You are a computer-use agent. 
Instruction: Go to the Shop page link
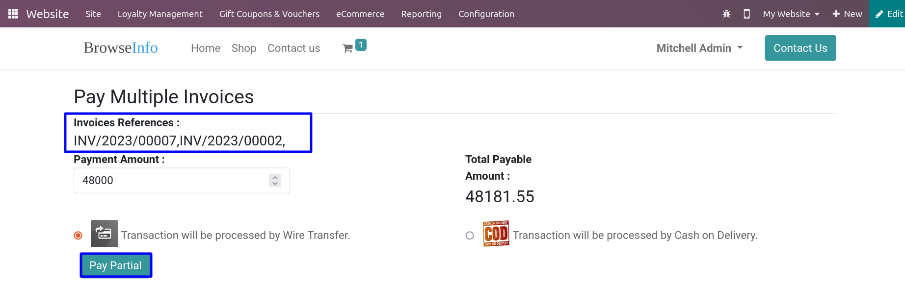pyautogui.click(x=244, y=48)
